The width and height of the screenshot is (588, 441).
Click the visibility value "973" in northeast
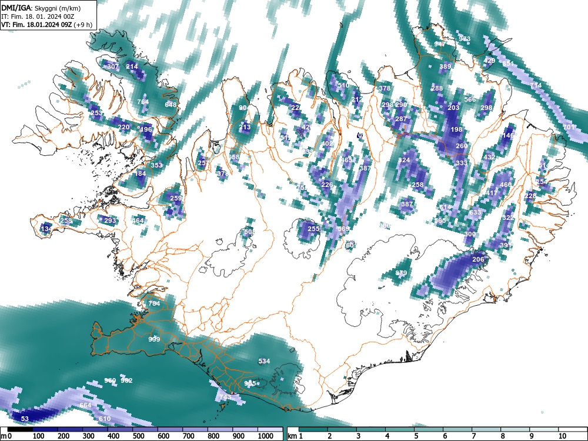(465, 39)
